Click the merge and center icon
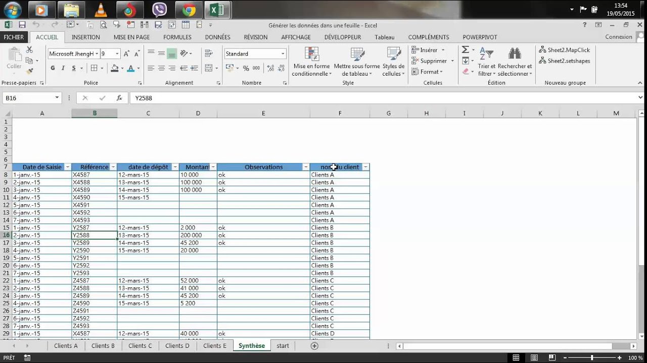 (x=208, y=68)
